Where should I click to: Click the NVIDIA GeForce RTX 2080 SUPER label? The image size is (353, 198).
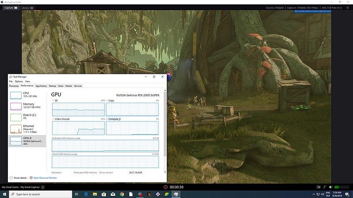click(138, 95)
